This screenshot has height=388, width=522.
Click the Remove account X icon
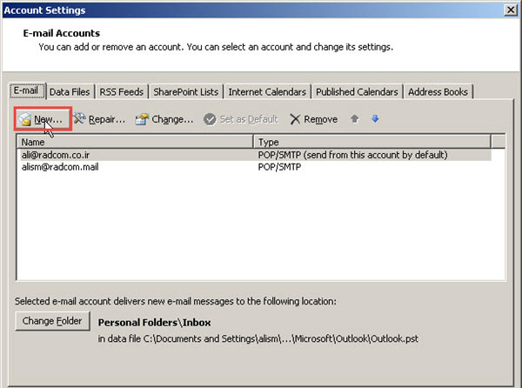296,119
